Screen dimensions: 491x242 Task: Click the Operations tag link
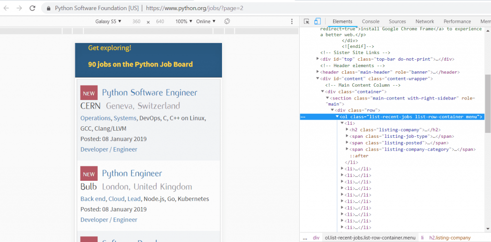coord(95,118)
